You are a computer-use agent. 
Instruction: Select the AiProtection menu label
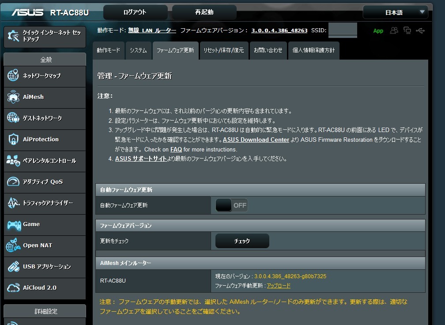pos(41,140)
